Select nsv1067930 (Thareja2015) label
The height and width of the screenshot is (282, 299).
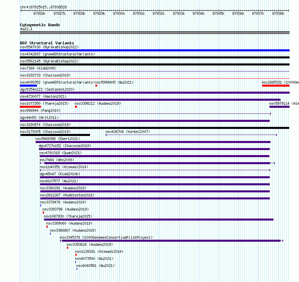tap(68, 216)
